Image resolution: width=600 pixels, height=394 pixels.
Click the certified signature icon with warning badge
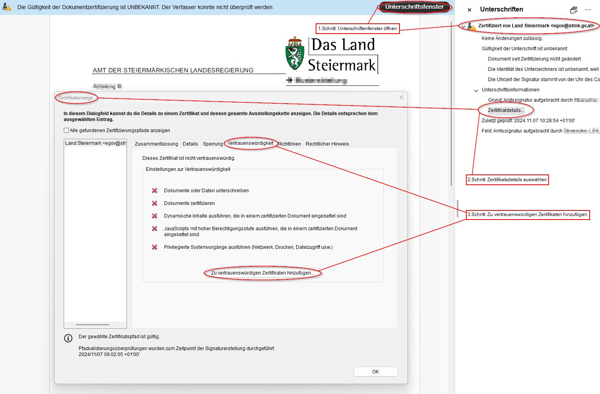click(471, 26)
